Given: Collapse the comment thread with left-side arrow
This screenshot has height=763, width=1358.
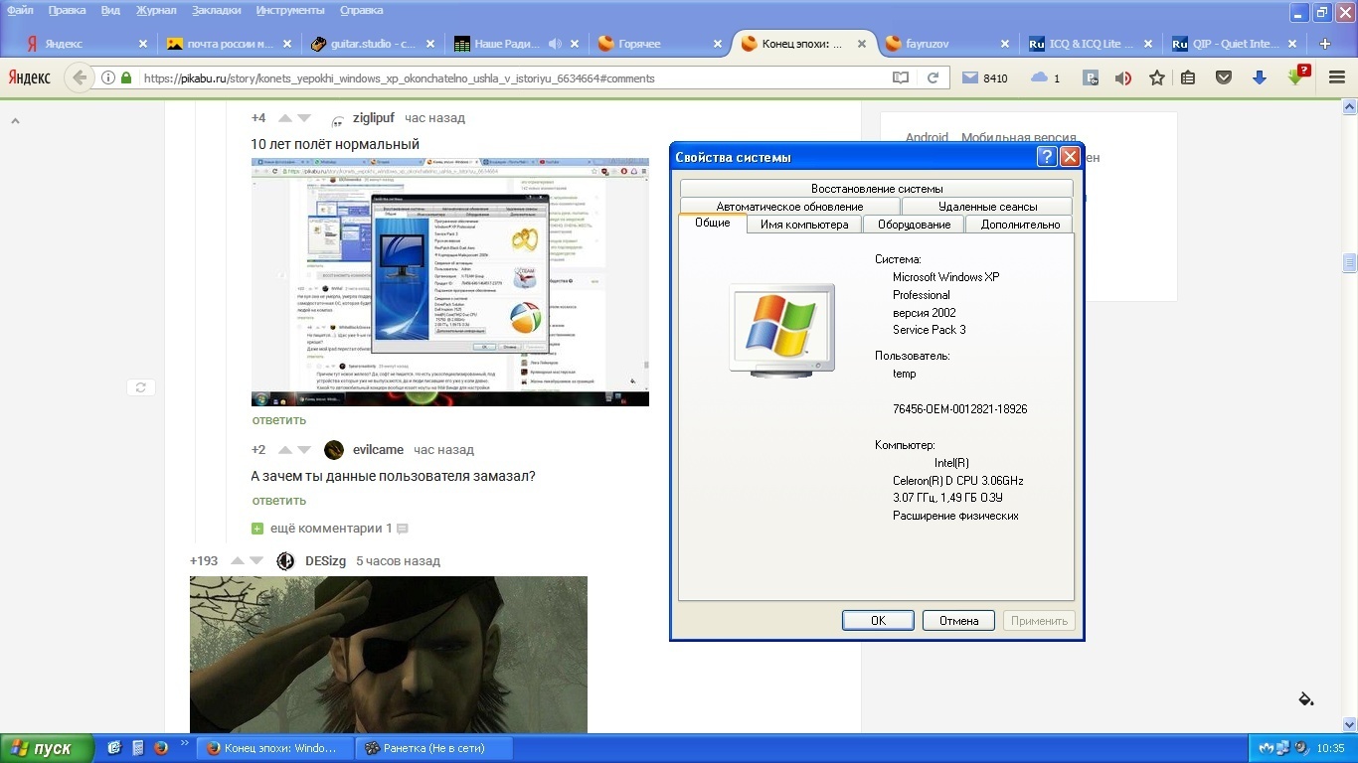Looking at the screenshot, I should click(15, 120).
